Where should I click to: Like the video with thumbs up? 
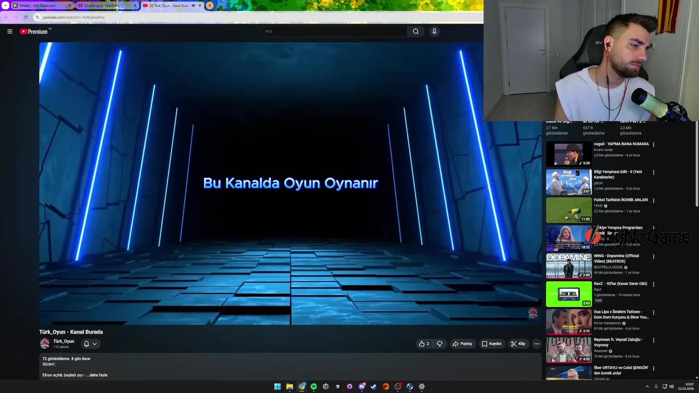tap(424, 344)
